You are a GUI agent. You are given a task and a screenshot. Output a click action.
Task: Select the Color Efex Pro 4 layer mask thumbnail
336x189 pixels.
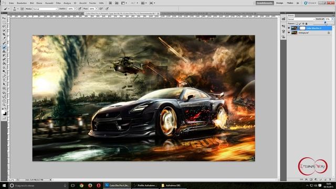(302, 28)
